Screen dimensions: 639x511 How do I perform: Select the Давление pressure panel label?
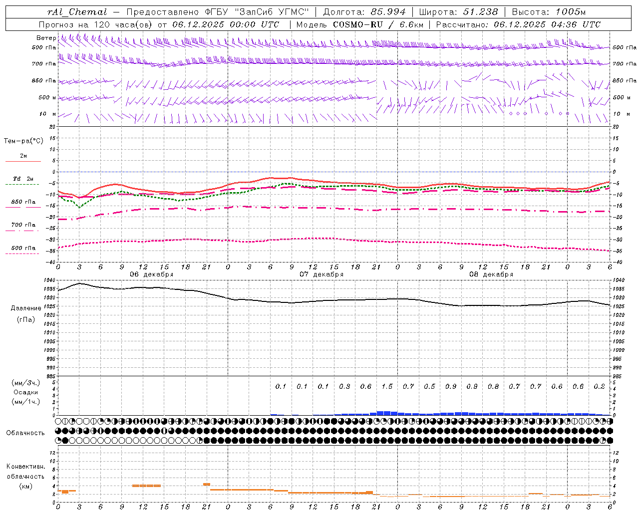pyautogui.click(x=26, y=308)
